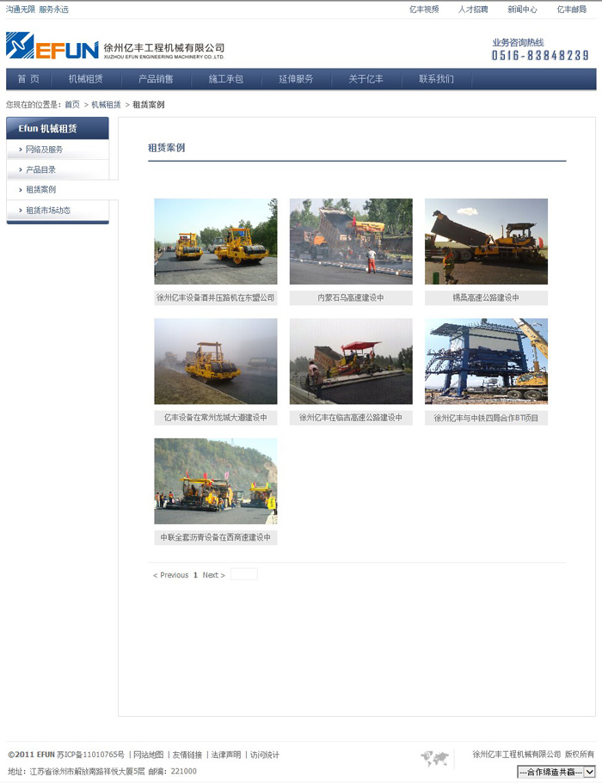Click the world map icon in footer
602x783 pixels.
coord(434,759)
